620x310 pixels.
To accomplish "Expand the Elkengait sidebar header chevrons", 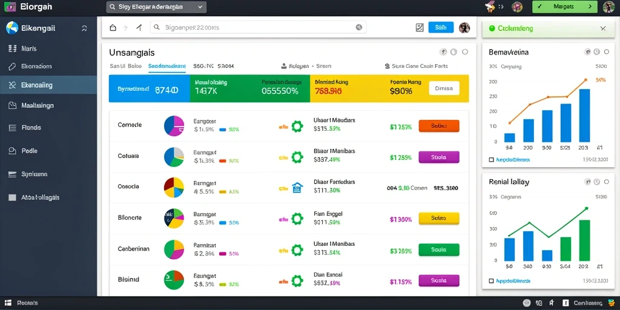I will [x=84, y=28].
